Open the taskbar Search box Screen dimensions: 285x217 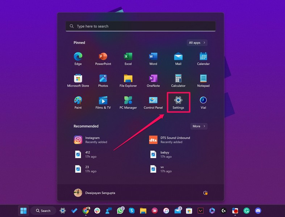[x=43, y=210]
